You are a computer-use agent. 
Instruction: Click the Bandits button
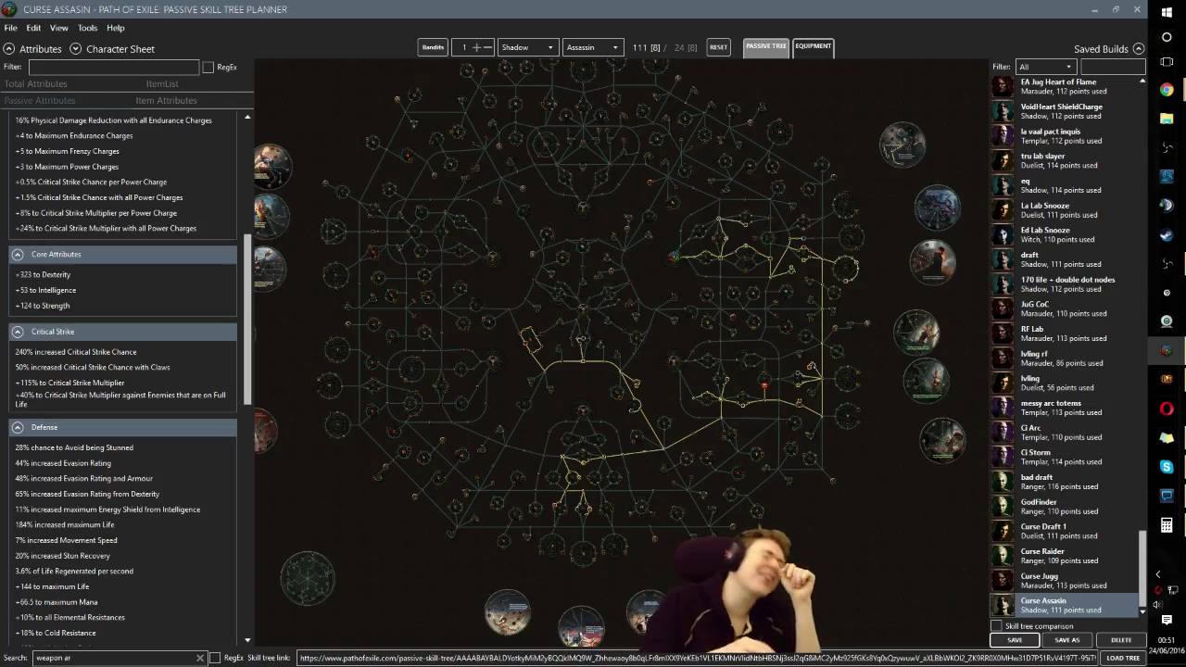click(433, 47)
